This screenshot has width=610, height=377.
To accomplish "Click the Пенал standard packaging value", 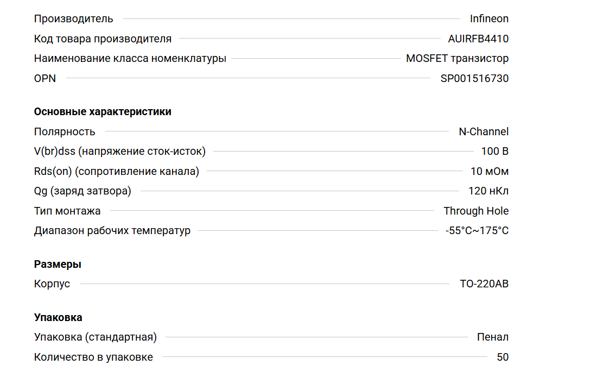I will (x=492, y=337).
